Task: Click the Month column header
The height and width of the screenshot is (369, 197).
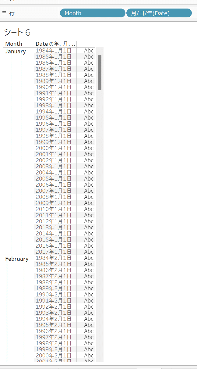Action: [14, 44]
